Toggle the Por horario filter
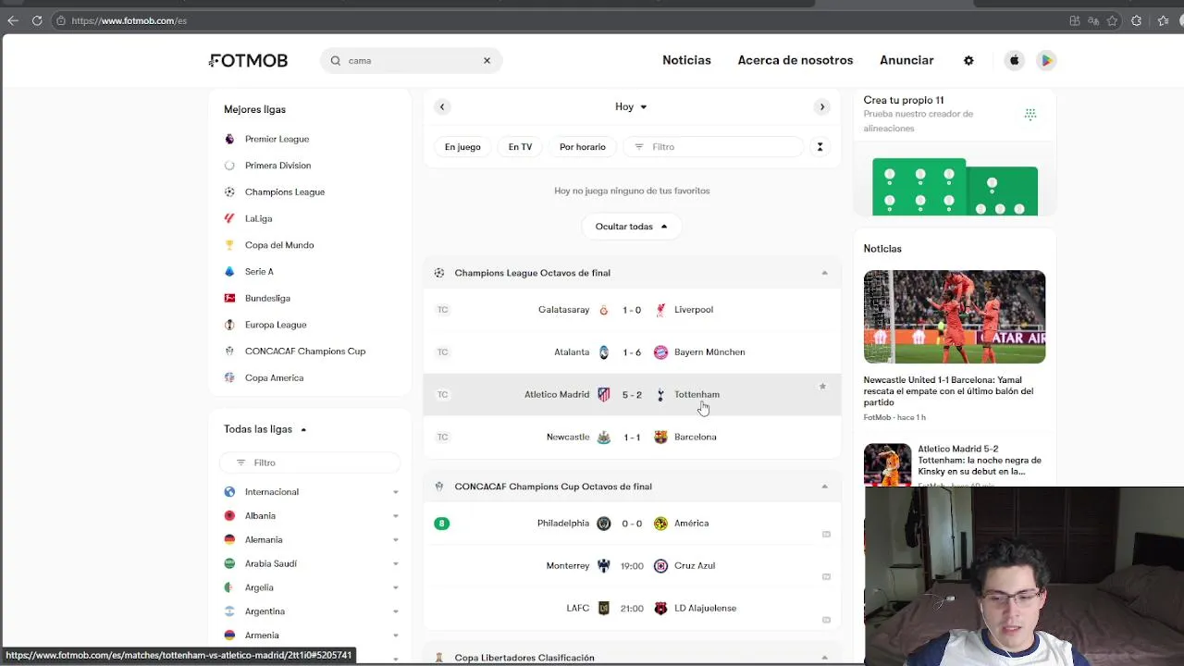 583,146
